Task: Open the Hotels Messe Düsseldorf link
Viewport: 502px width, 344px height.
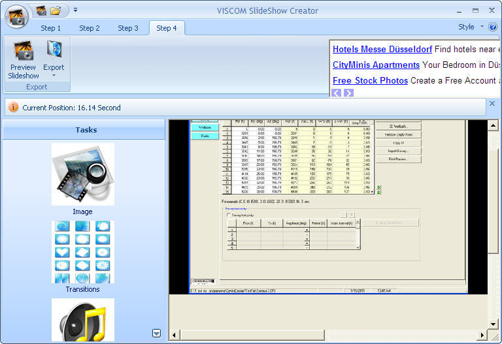Action: pos(382,49)
